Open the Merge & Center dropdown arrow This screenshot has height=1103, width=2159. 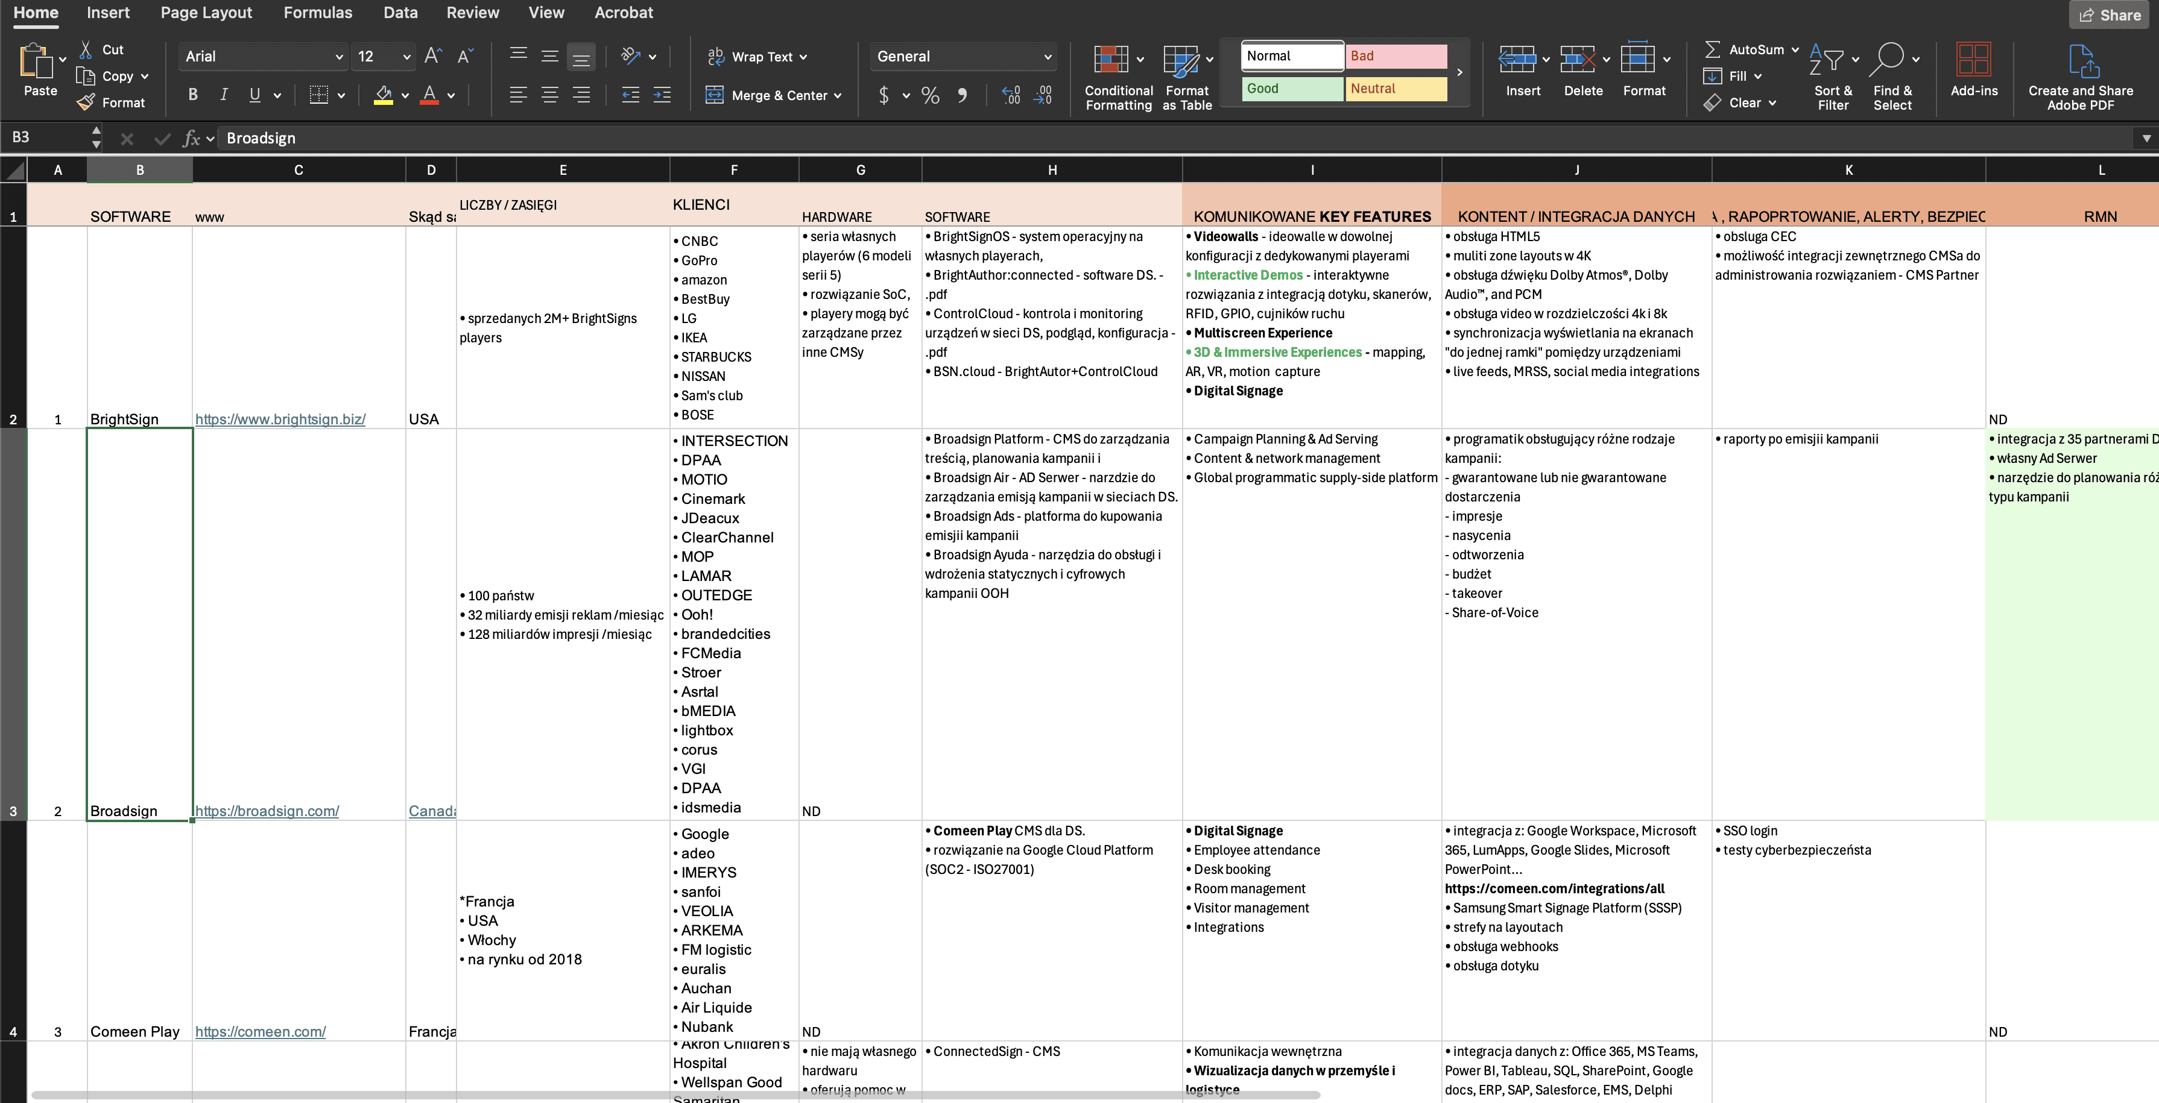[x=837, y=95]
